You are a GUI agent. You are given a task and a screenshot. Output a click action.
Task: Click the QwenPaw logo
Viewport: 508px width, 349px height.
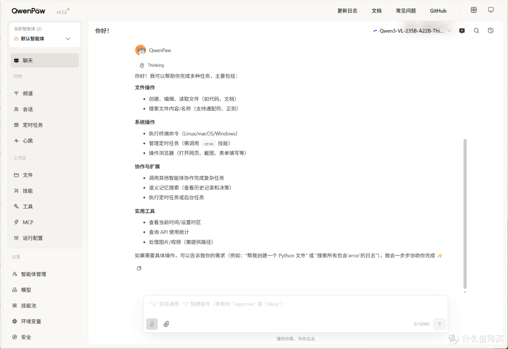pyautogui.click(x=29, y=11)
